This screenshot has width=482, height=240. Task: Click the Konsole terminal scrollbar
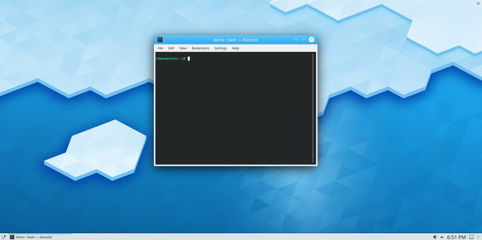(313, 108)
